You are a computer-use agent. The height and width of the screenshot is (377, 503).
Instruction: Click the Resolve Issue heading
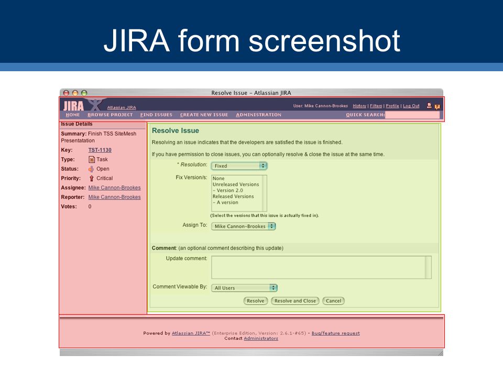(176, 131)
